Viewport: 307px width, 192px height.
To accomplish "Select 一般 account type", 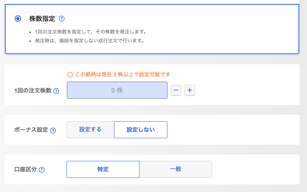I will 176,169.
